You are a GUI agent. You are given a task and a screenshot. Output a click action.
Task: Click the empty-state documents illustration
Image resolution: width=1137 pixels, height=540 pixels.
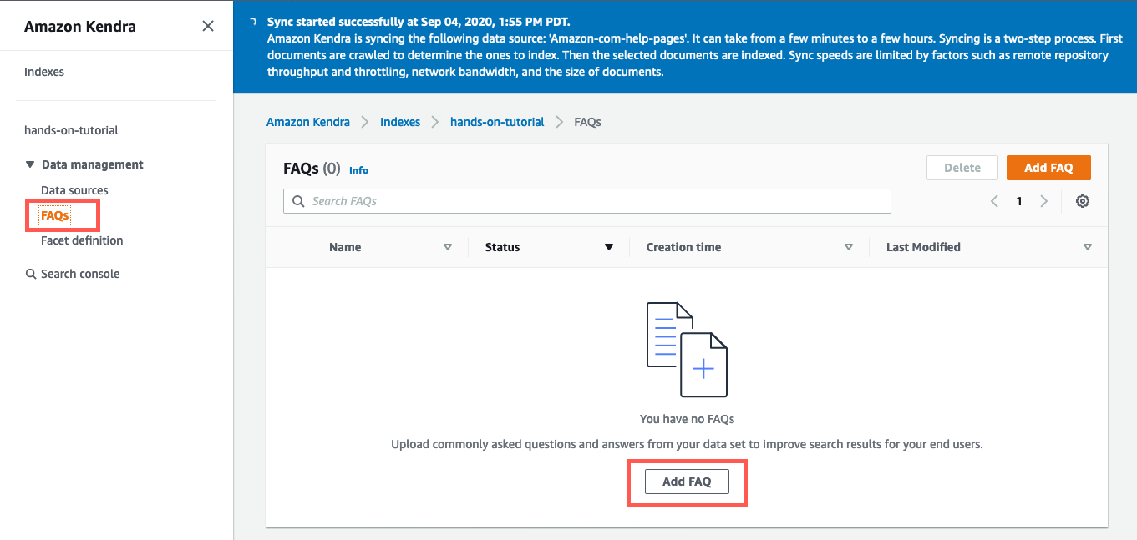tap(687, 350)
